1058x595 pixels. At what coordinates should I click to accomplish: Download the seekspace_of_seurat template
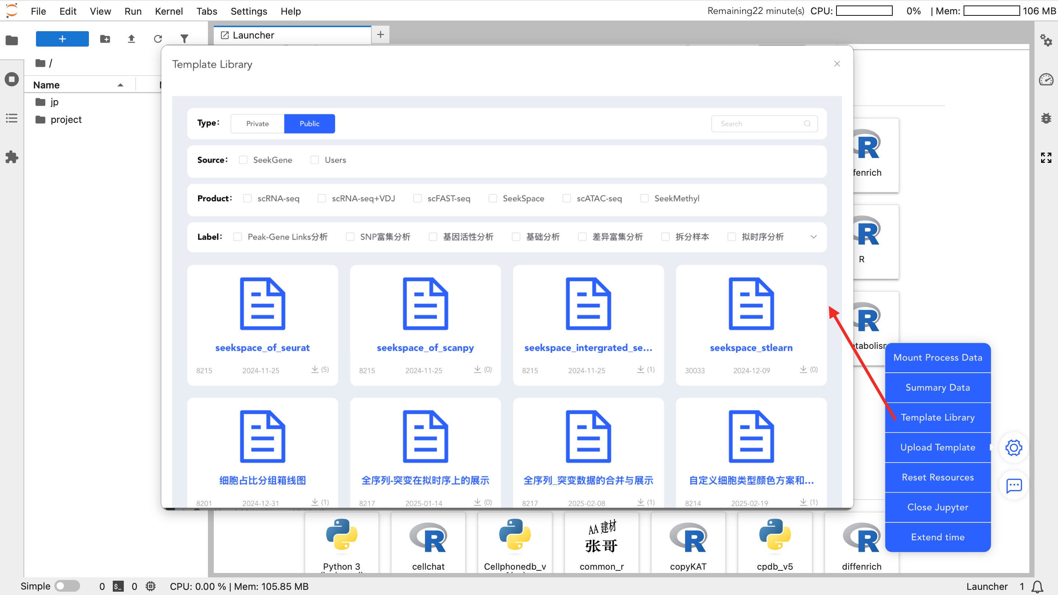(314, 369)
